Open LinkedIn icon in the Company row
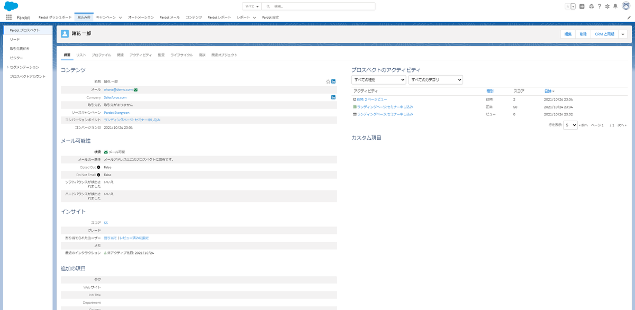This screenshot has width=635, height=310. click(333, 97)
